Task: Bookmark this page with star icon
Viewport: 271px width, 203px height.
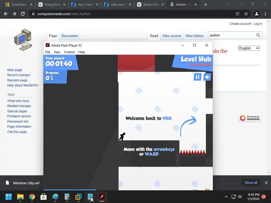Action: click(x=246, y=14)
